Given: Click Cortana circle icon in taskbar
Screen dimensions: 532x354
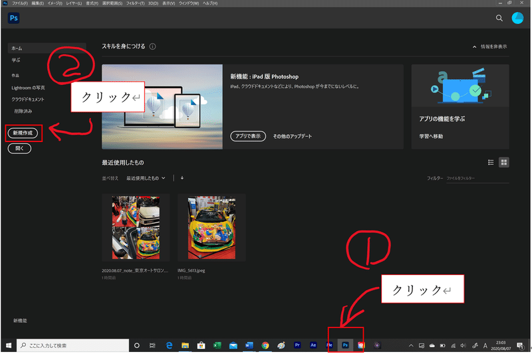Looking at the screenshot, I should (x=137, y=345).
